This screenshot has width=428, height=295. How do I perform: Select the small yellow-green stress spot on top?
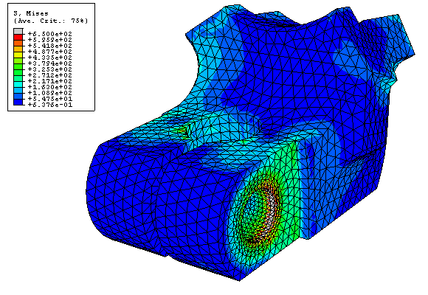pyautogui.click(x=182, y=131)
